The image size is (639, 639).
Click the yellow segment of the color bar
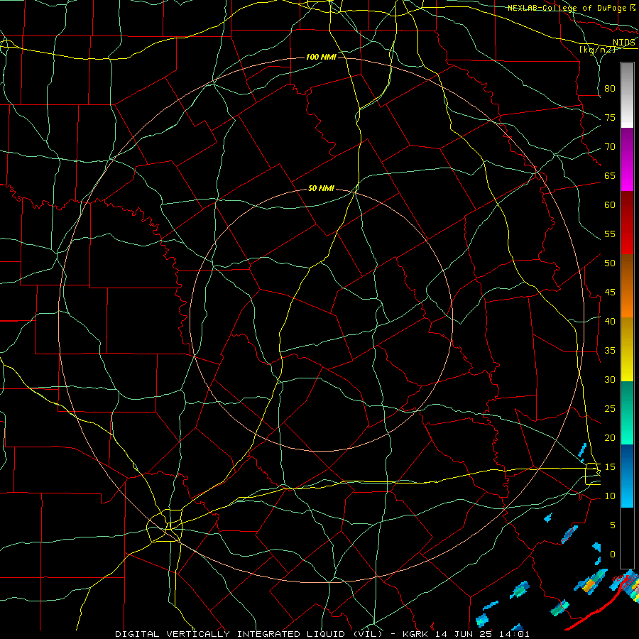point(627,349)
